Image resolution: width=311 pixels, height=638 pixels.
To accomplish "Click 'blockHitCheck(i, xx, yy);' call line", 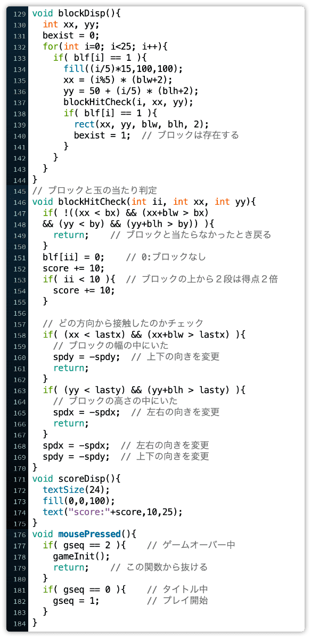I will click(x=129, y=101).
